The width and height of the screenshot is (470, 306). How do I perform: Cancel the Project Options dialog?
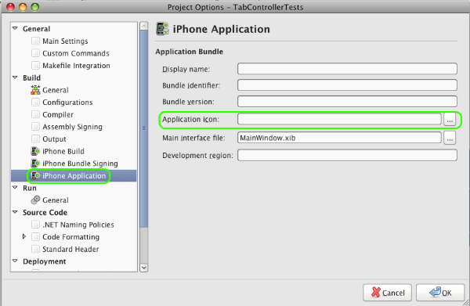tap(387, 293)
